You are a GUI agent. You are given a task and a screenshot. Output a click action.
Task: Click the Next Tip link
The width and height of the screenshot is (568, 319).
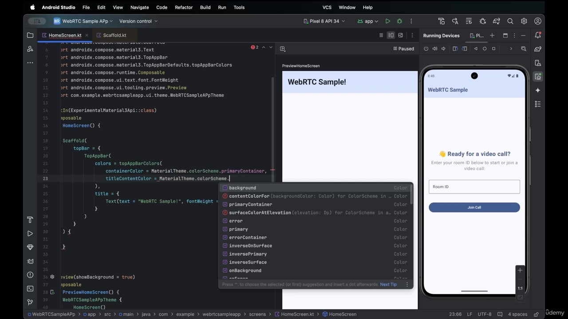coord(388,284)
